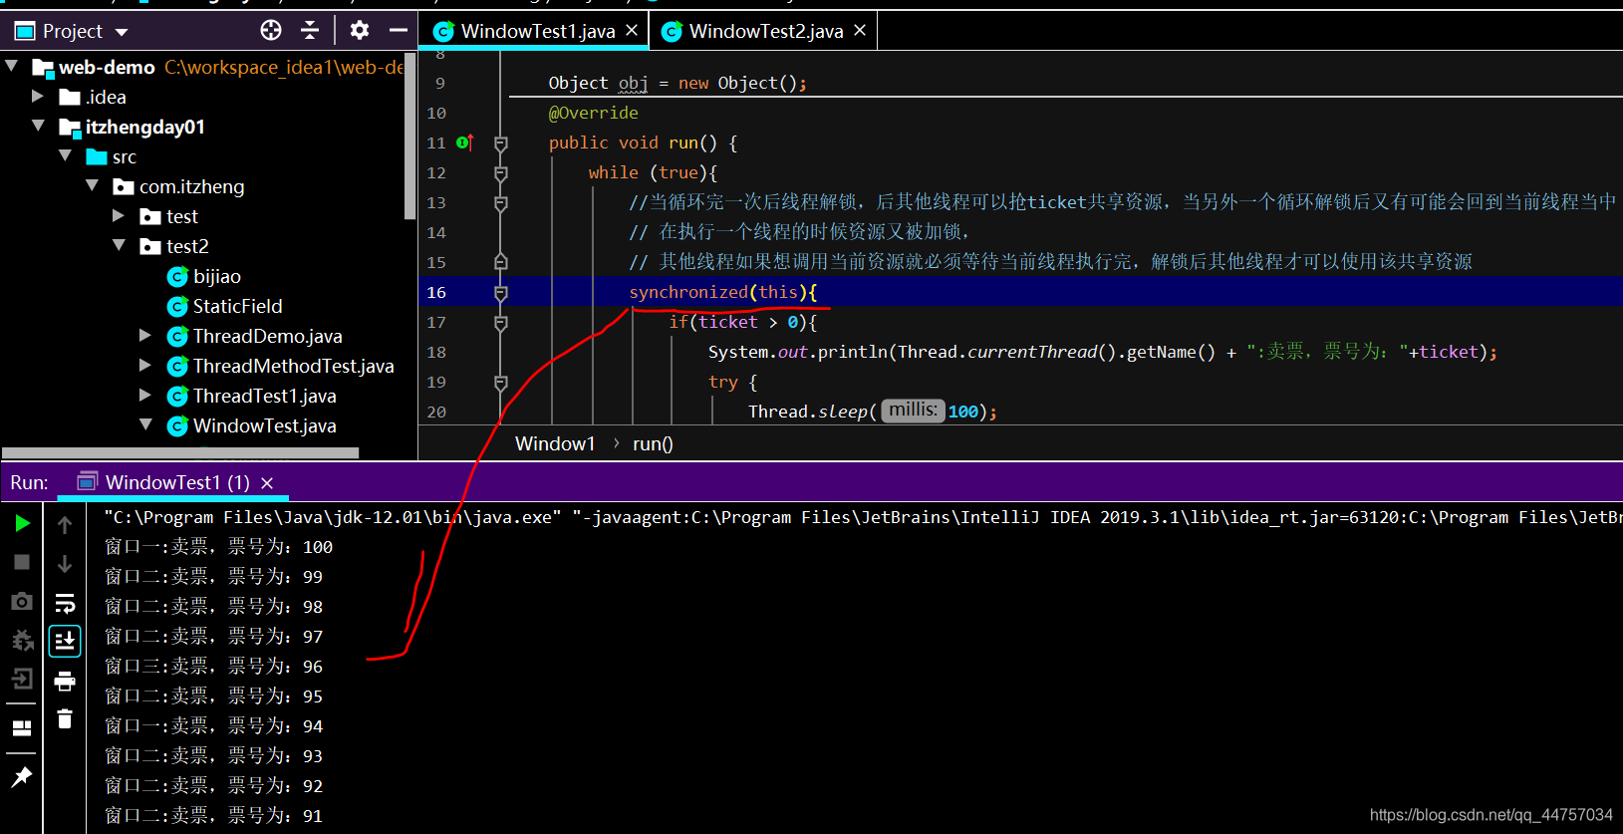Click the @Override annotation

pyautogui.click(x=594, y=114)
